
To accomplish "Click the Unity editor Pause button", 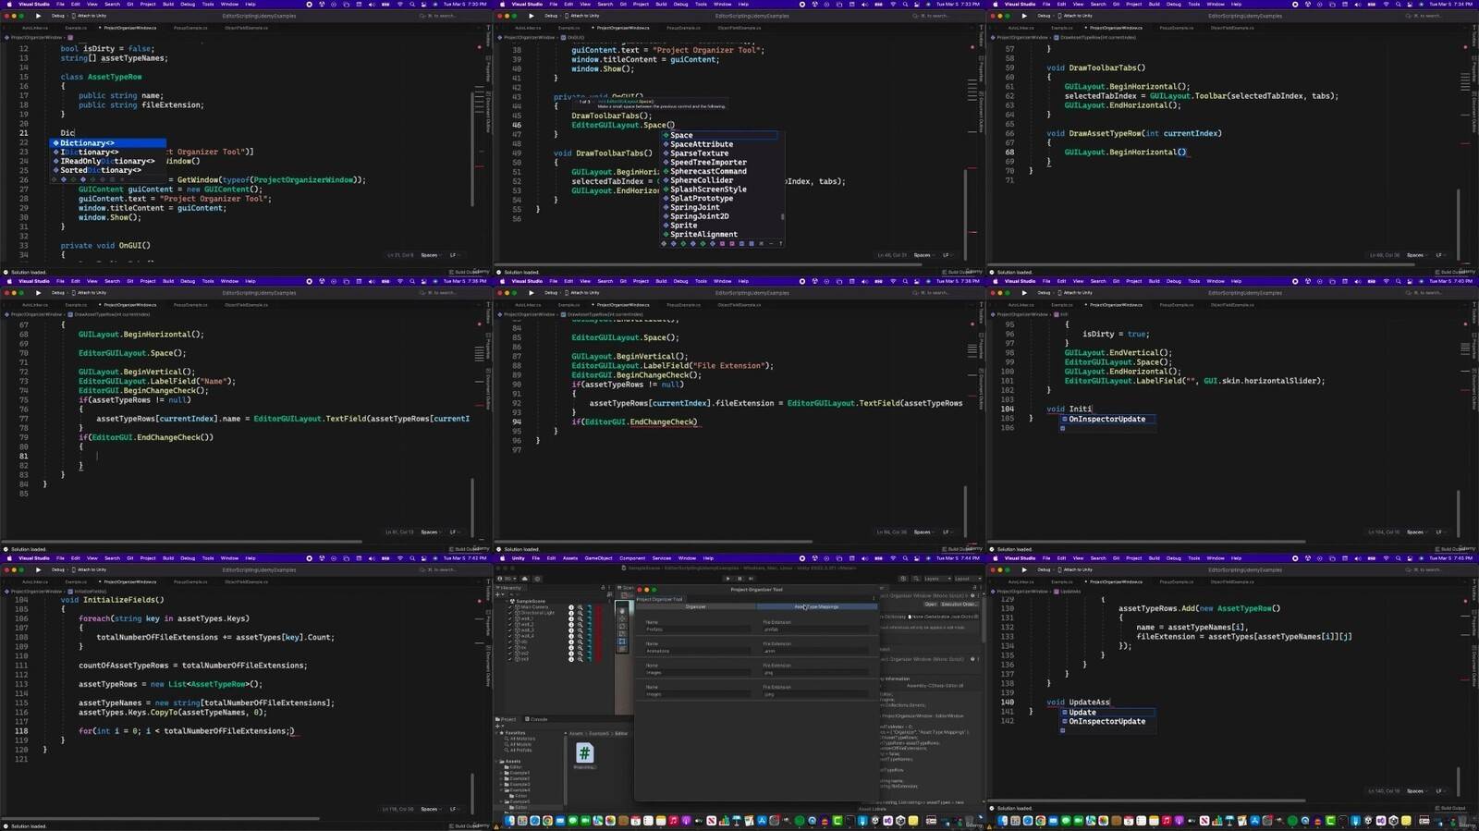I will pos(739,579).
